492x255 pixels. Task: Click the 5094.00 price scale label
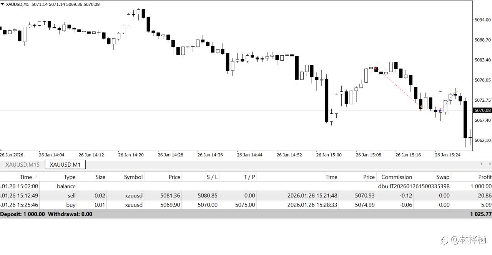tap(483, 20)
